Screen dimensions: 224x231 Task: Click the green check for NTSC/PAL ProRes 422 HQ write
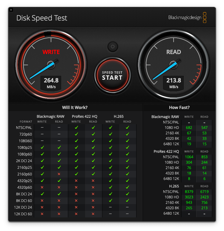(x=76, y=127)
